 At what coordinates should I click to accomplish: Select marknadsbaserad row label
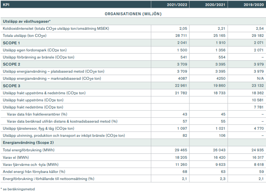[52, 79]
